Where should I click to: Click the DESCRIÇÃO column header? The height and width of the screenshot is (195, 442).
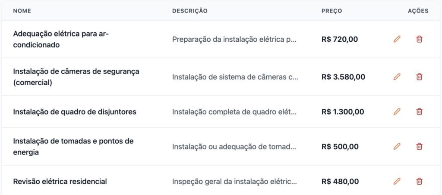tap(189, 11)
